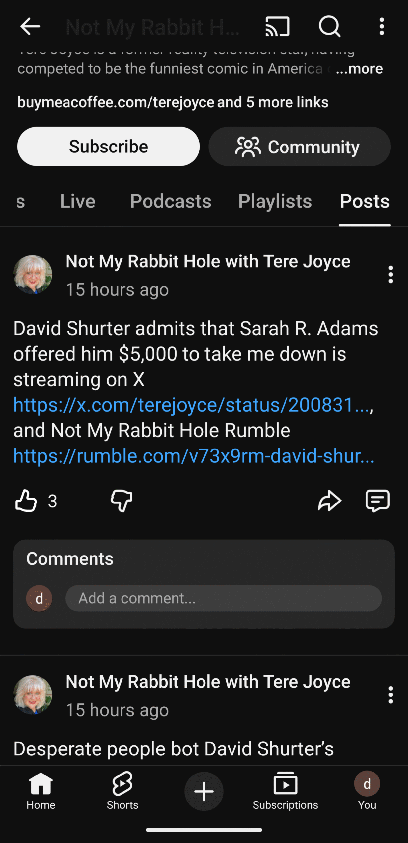Open options menu for first post
Screen dimensions: 408x843
(391, 275)
